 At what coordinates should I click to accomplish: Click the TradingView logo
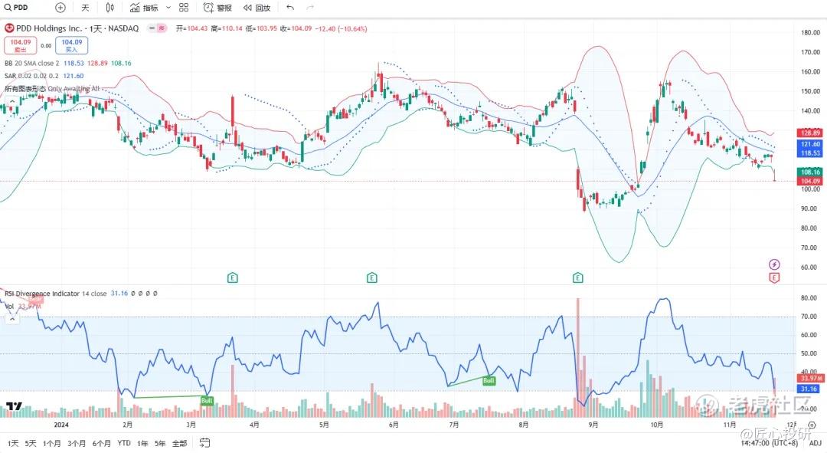(14, 406)
